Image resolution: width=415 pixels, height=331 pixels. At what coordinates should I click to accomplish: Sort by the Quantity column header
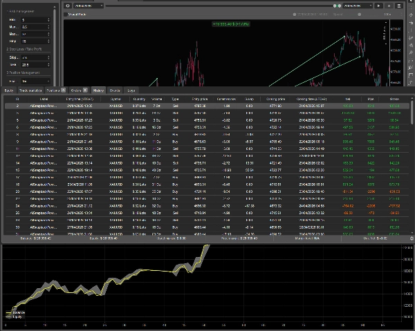pos(139,99)
